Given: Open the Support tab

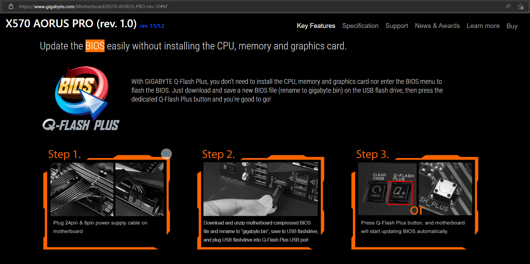Looking at the screenshot, I should (x=397, y=26).
